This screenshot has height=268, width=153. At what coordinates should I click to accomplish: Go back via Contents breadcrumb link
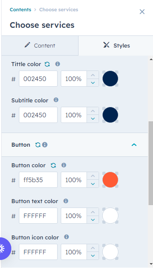21,10
